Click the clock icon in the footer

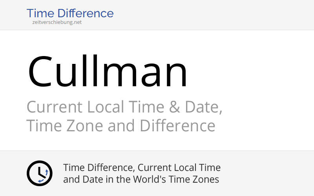pos(39,173)
